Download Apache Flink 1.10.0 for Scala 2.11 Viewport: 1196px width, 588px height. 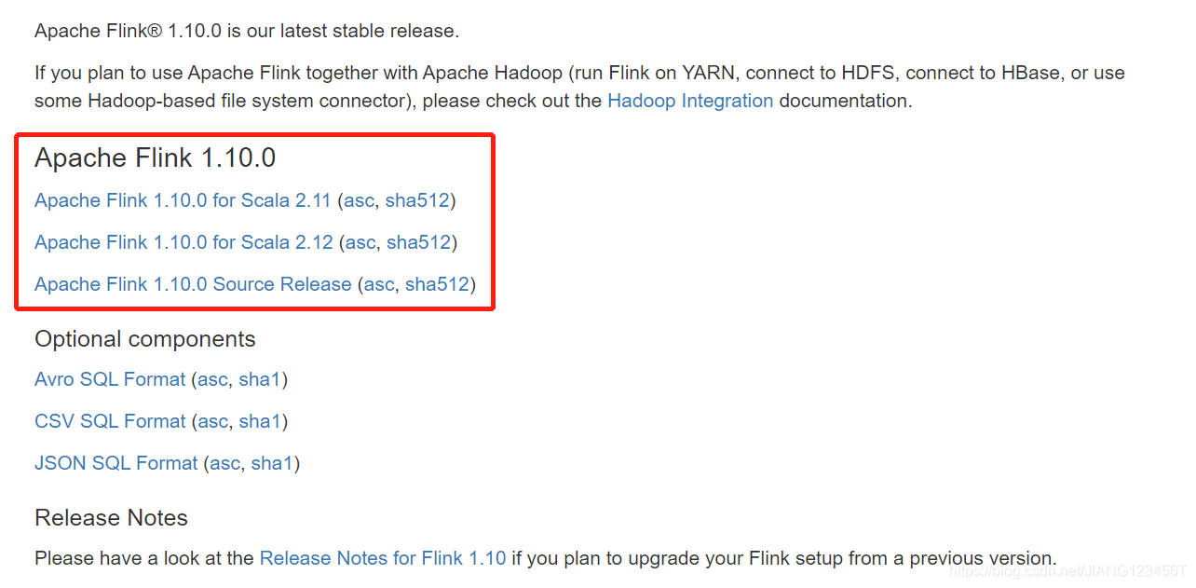coord(183,200)
